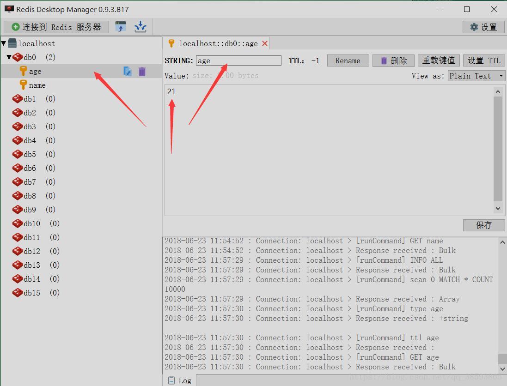Click value area scrollbar down arrow
The image size is (507, 386).
(x=498, y=208)
